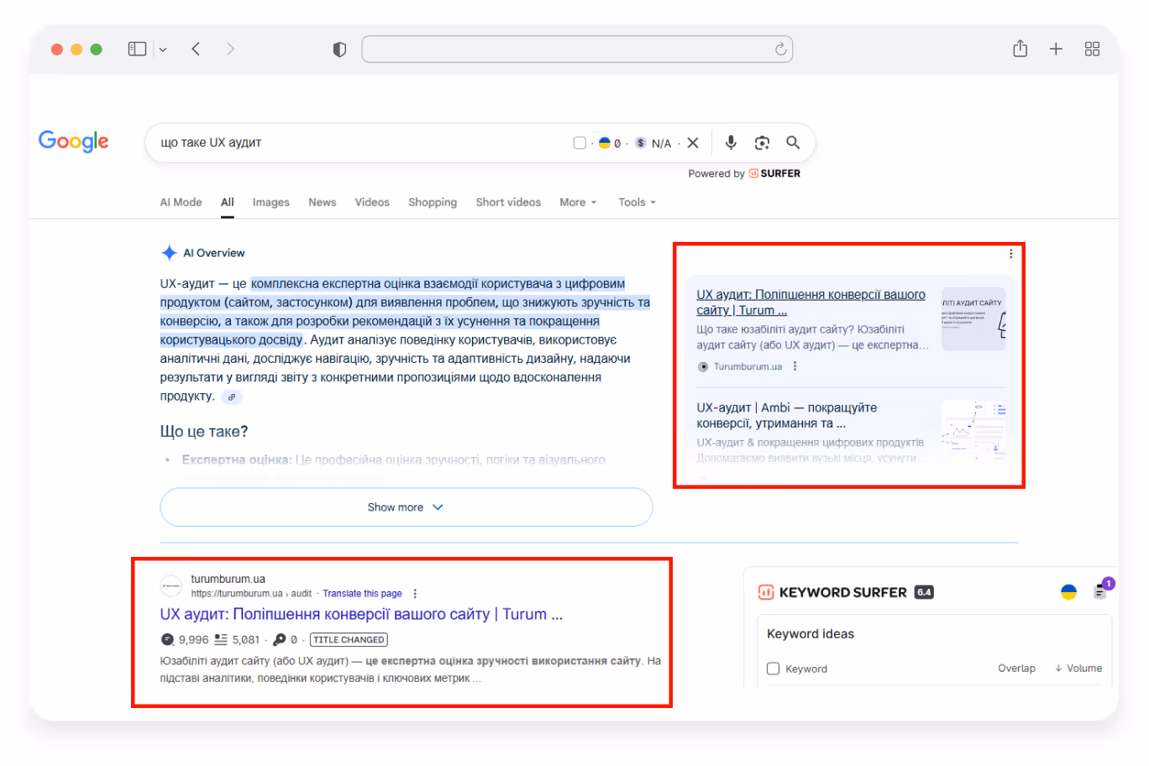Click the Що це таке? heading
The width and height of the screenshot is (1149, 766).
click(x=204, y=432)
